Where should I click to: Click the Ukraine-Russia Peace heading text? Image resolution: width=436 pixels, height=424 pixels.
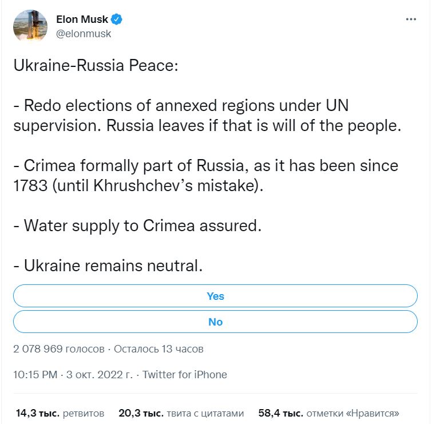[96, 65]
